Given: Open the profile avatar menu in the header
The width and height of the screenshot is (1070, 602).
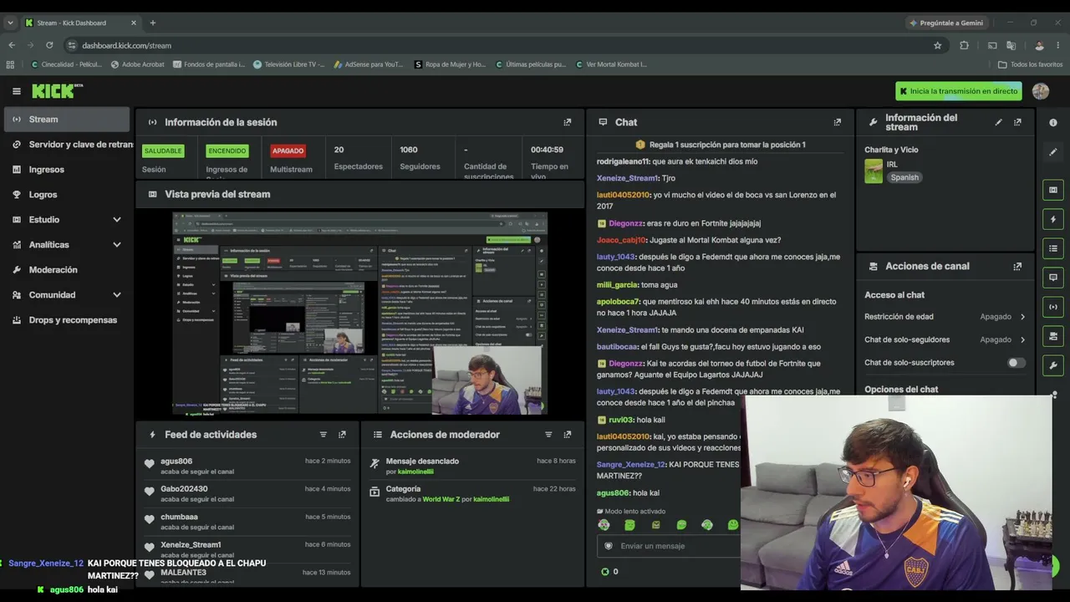Looking at the screenshot, I should tap(1040, 91).
